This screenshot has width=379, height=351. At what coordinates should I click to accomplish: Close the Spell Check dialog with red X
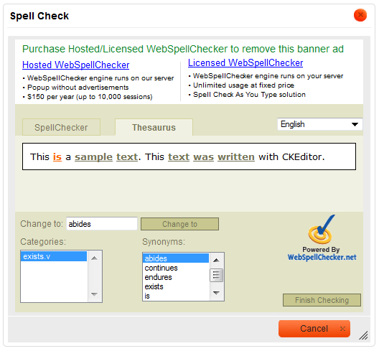[360, 15]
